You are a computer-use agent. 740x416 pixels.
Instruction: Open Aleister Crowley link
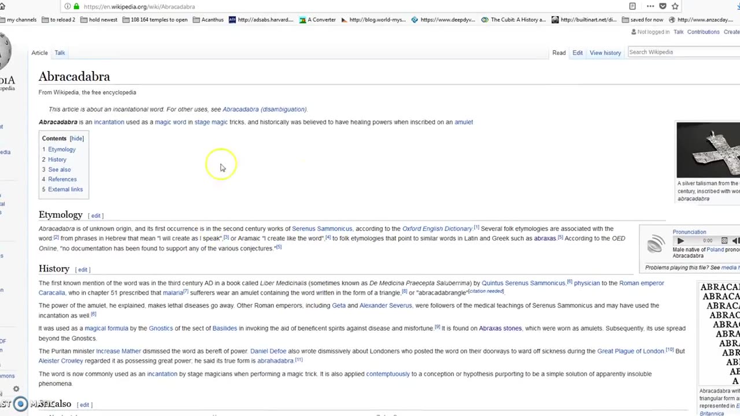(61, 361)
